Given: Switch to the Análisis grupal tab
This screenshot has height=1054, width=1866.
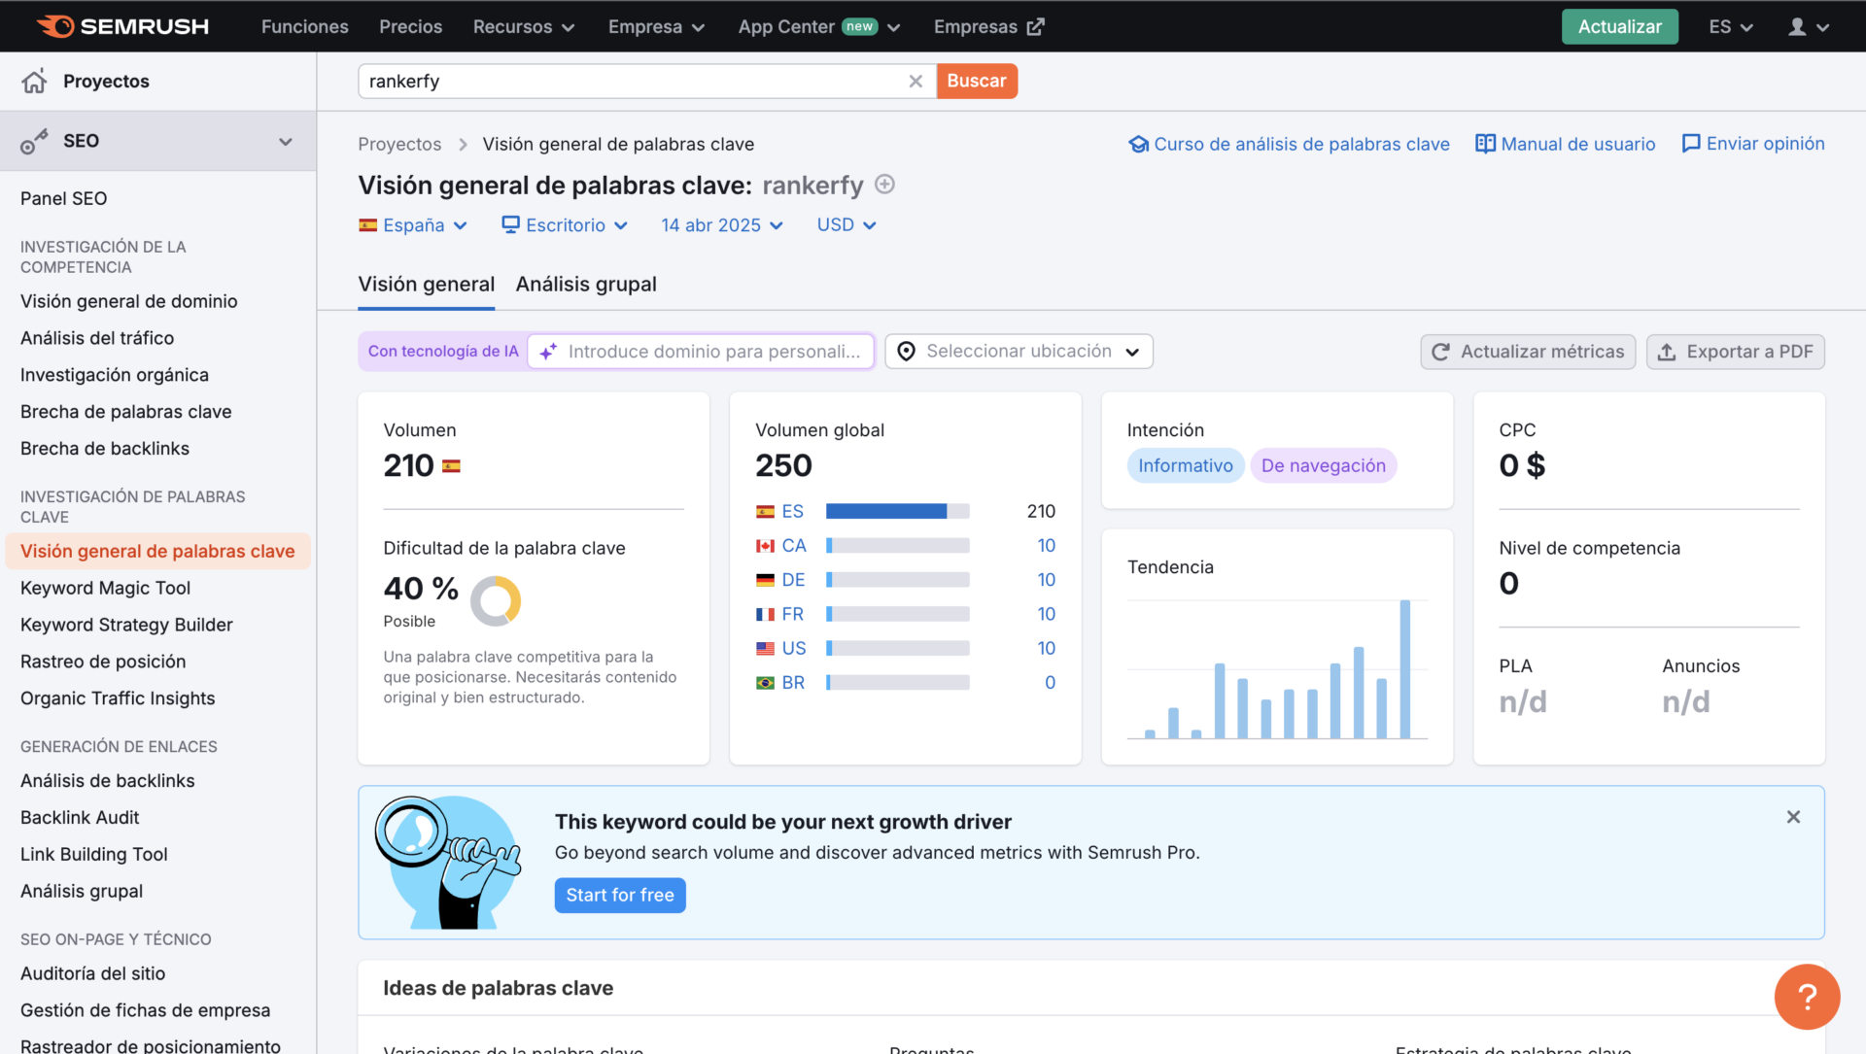Looking at the screenshot, I should point(586,285).
